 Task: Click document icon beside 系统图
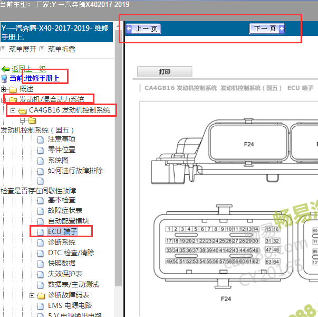click(x=41, y=161)
